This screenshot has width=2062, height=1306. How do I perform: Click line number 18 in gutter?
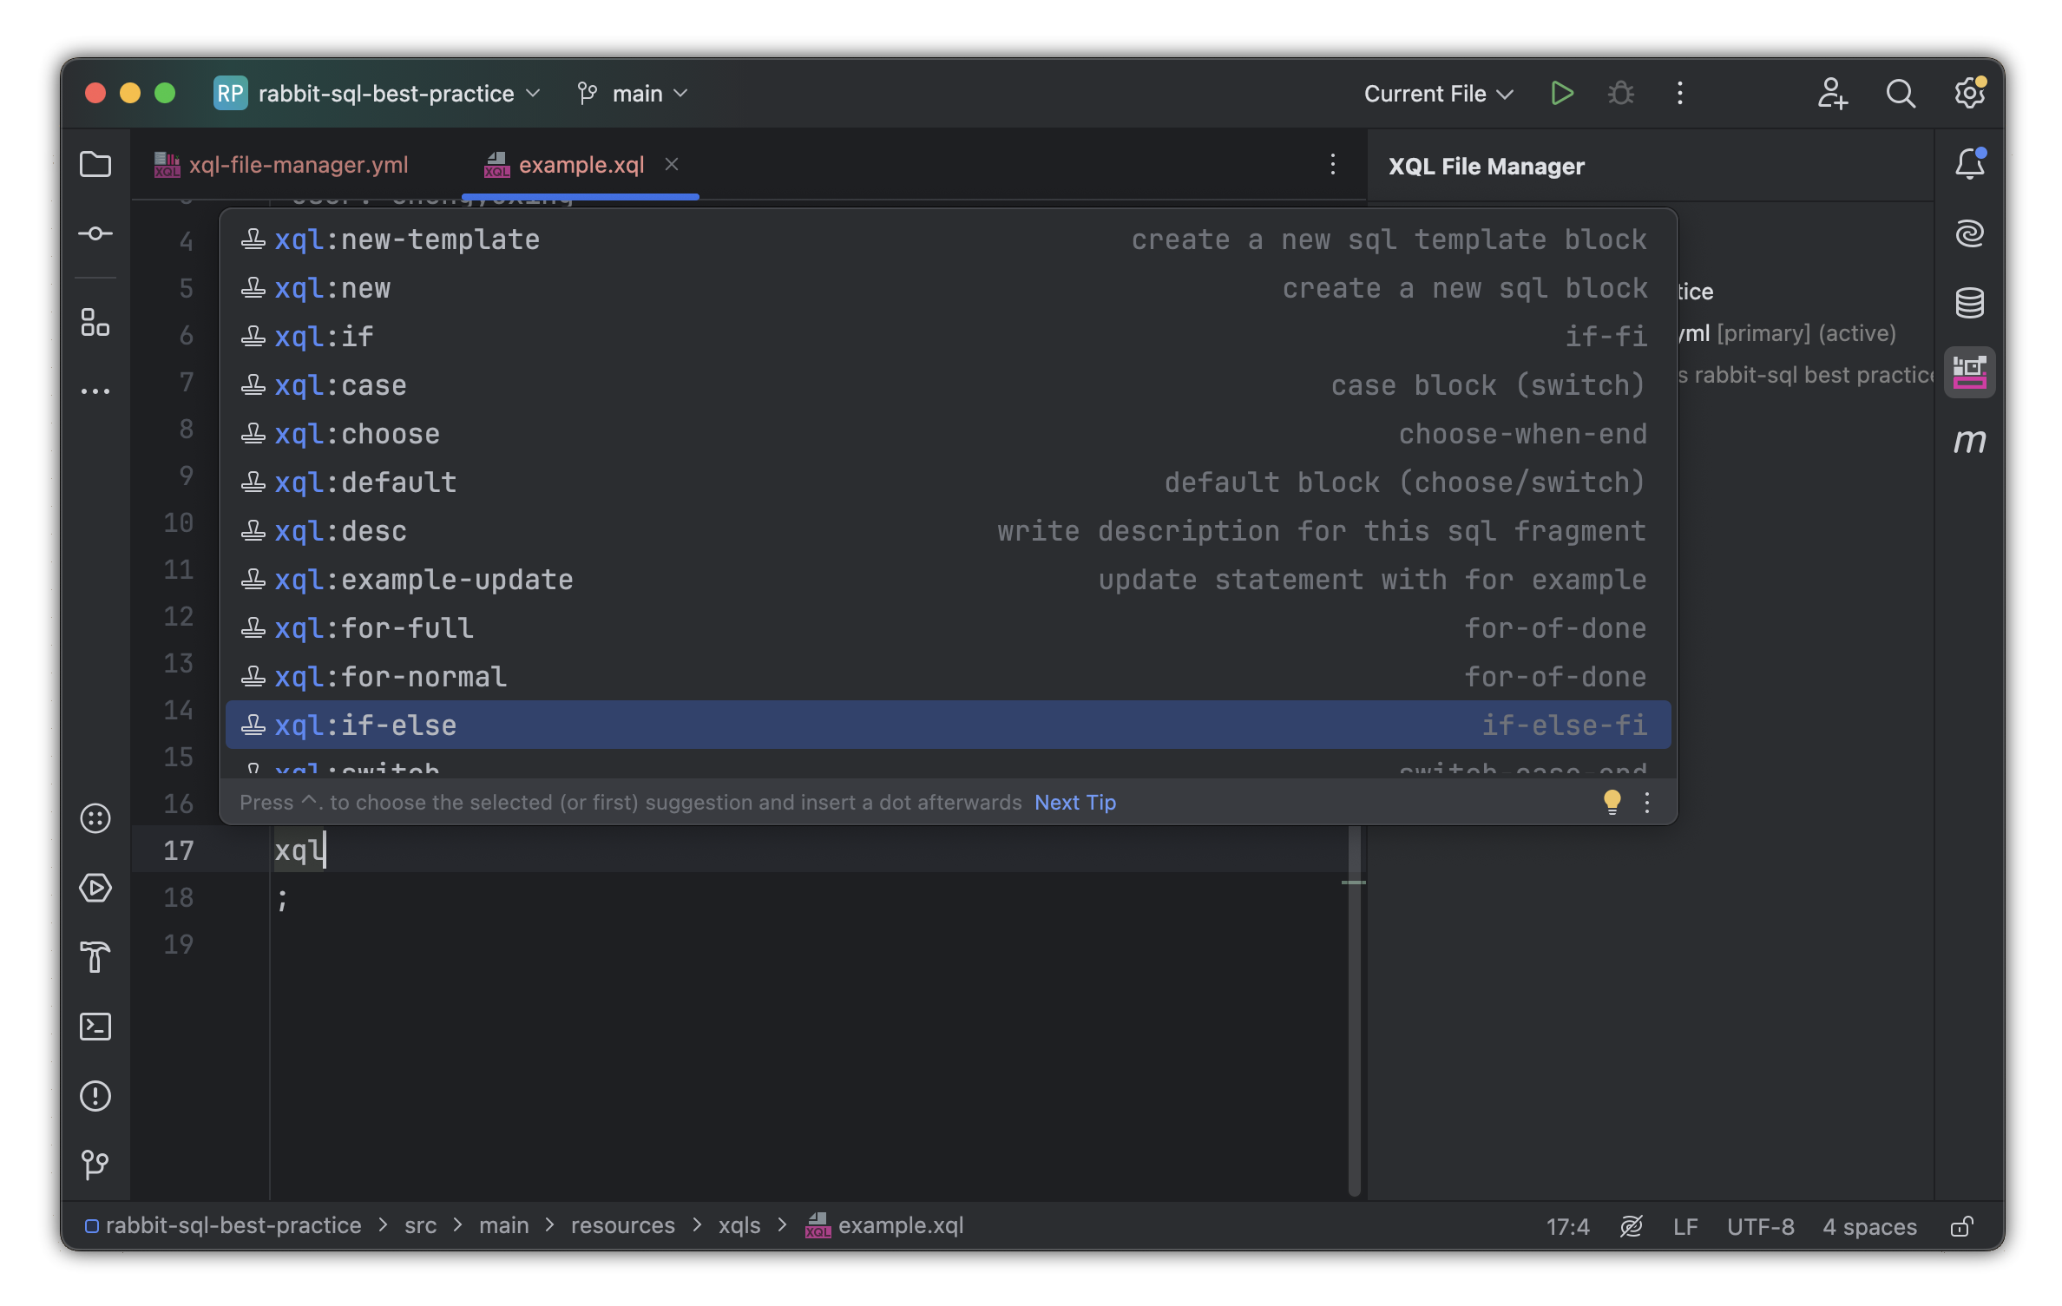179,897
